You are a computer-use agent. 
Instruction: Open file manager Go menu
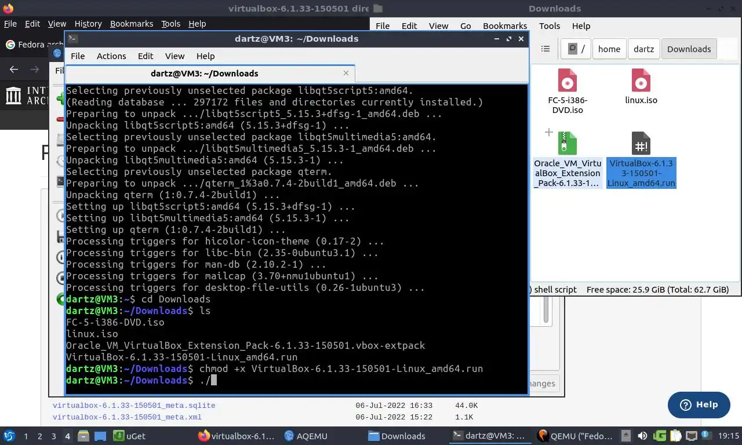click(465, 26)
